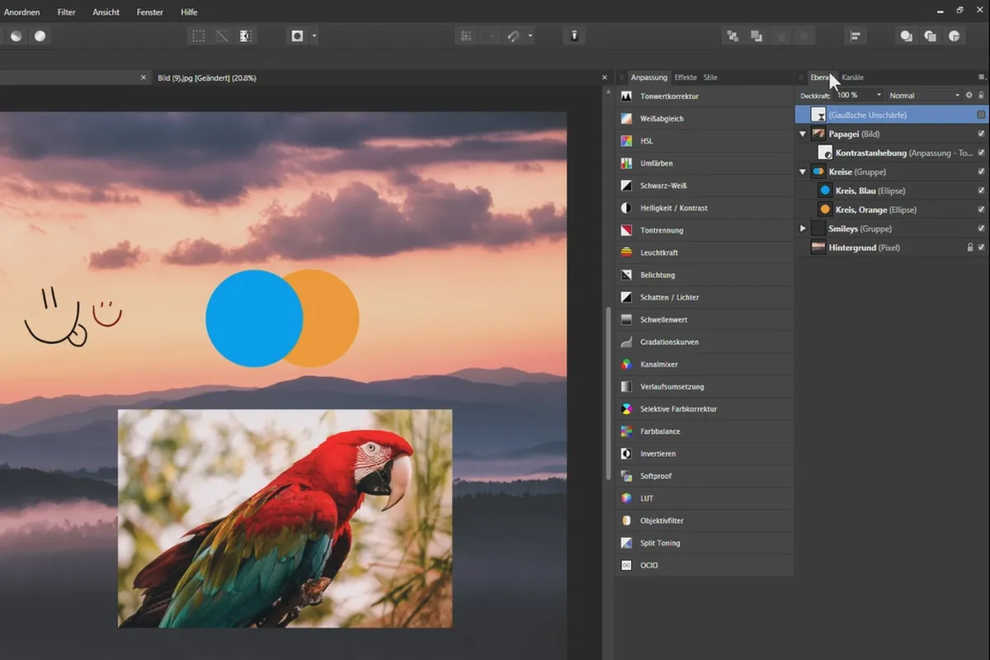Open the Normal blend mode dropdown
The image size is (990, 660).
[x=924, y=96]
